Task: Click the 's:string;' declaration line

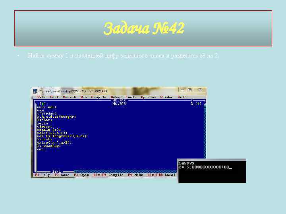Action: [47, 114]
